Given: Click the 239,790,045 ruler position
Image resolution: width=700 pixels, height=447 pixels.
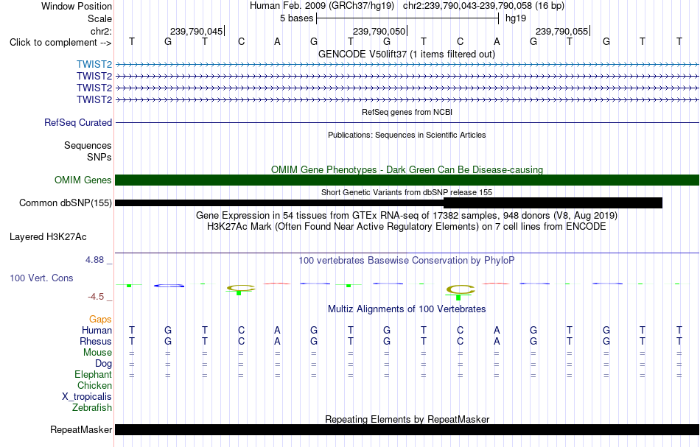Looking at the screenshot, I should (x=196, y=32).
